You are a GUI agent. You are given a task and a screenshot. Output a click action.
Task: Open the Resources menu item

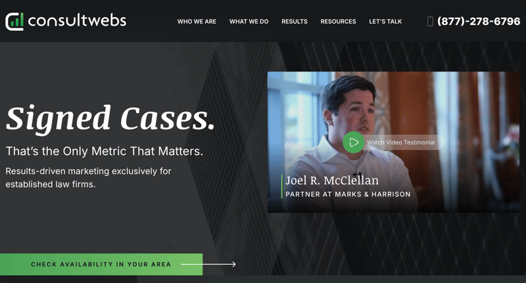(x=338, y=22)
